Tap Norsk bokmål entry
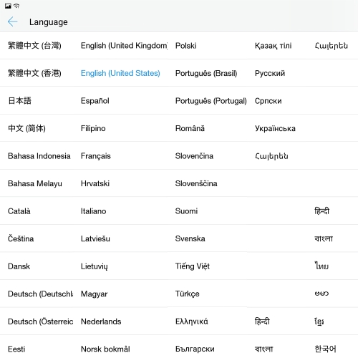 click(105, 349)
